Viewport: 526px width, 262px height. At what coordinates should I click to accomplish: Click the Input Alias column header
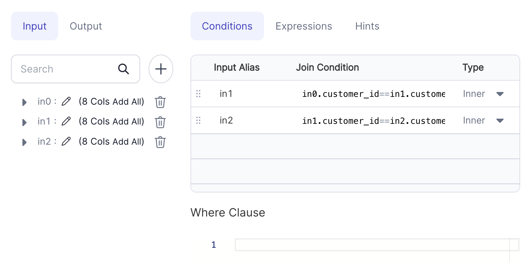click(237, 67)
